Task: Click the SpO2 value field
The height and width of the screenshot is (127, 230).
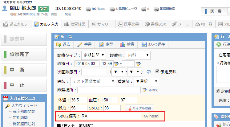Action: (x=112, y=108)
